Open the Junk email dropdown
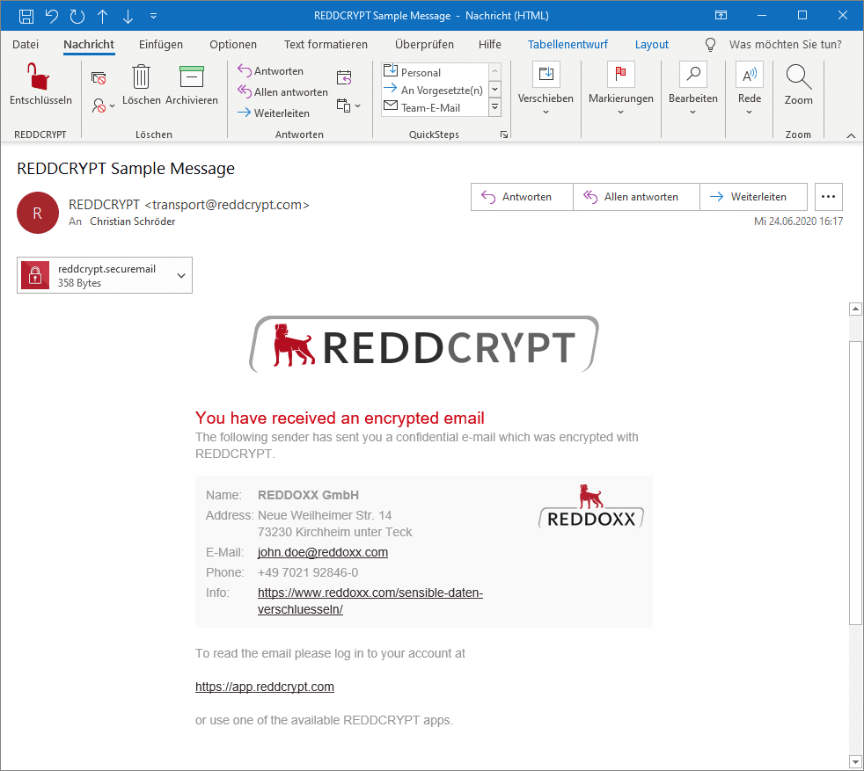 click(x=103, y=105)
